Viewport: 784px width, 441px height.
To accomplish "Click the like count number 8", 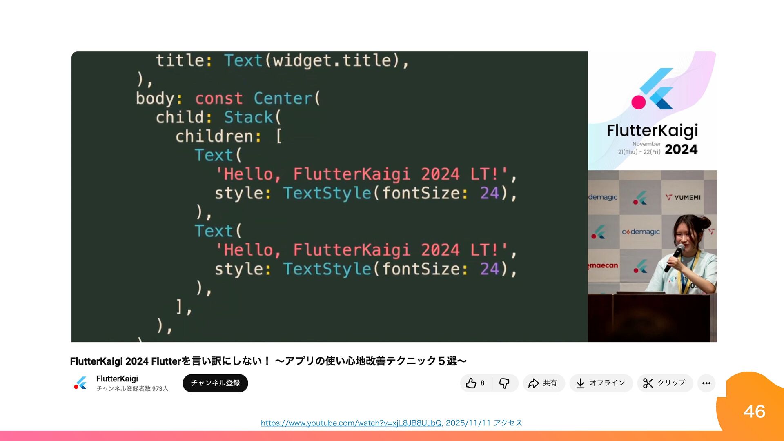I will (x=482, y=383).
